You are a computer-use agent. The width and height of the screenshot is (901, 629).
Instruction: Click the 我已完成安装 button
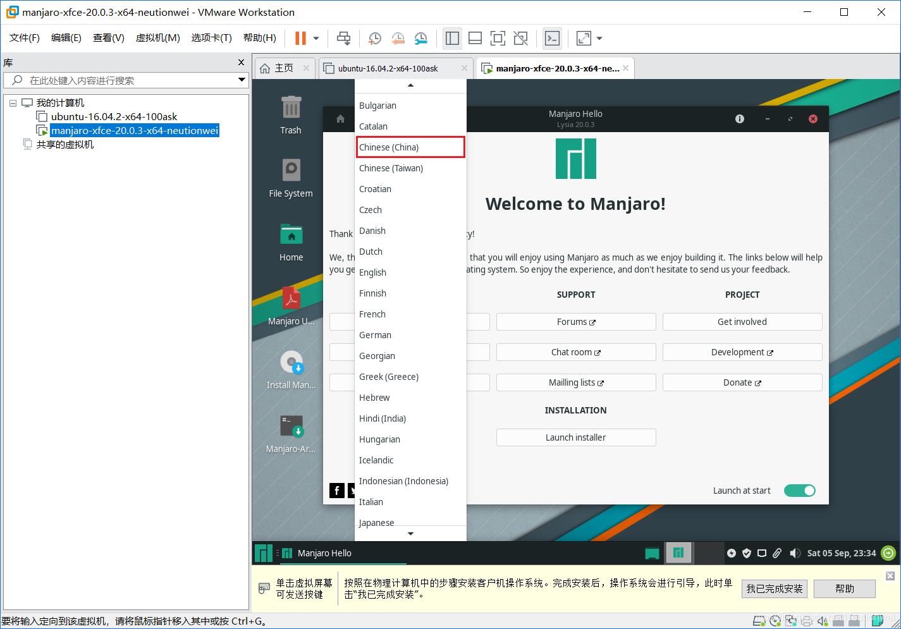click(775, 589)
